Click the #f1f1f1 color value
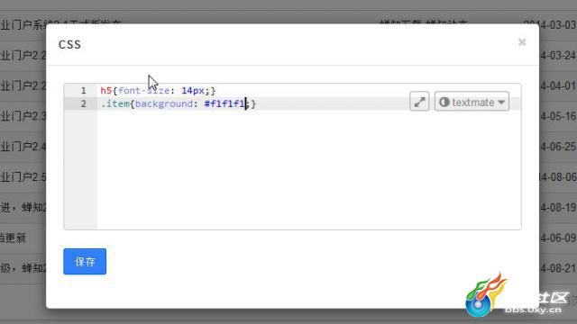 (224, 103)
